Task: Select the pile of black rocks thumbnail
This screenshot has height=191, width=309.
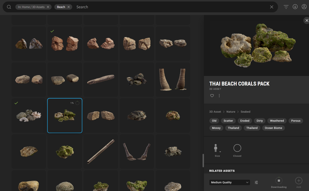Action: click(x=137, y=79)
